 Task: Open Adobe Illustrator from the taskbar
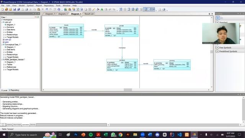[x=128, y=135]
